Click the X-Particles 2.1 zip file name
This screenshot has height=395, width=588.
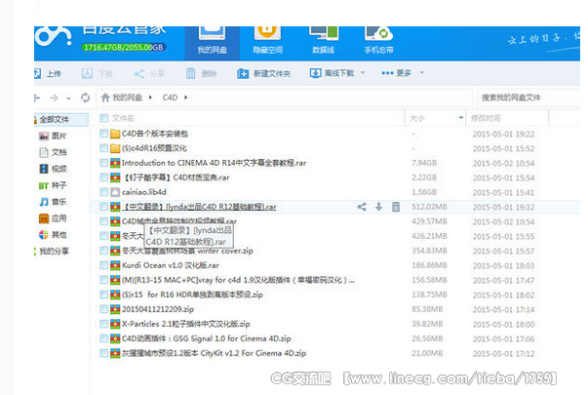186,324
